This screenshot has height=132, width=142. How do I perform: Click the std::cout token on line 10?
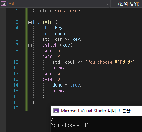click(63, 62)
